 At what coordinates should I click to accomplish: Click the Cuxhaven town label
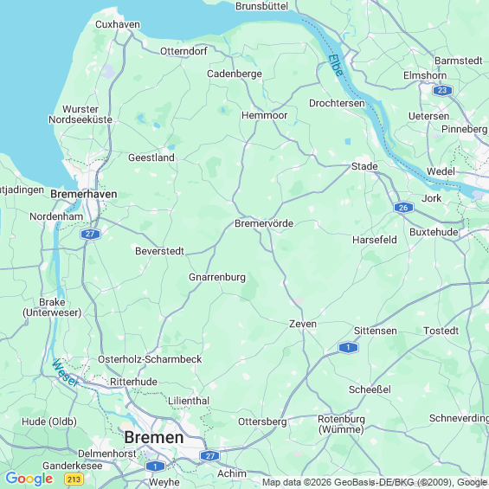[x=118, y=24]
